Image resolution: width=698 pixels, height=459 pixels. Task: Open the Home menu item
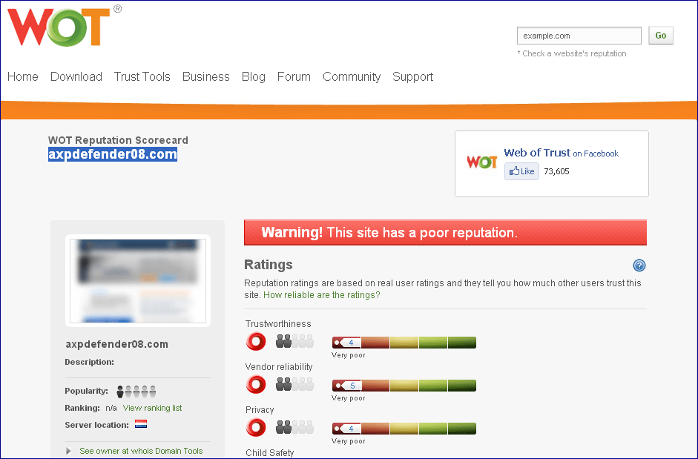[x=23, y=76]
